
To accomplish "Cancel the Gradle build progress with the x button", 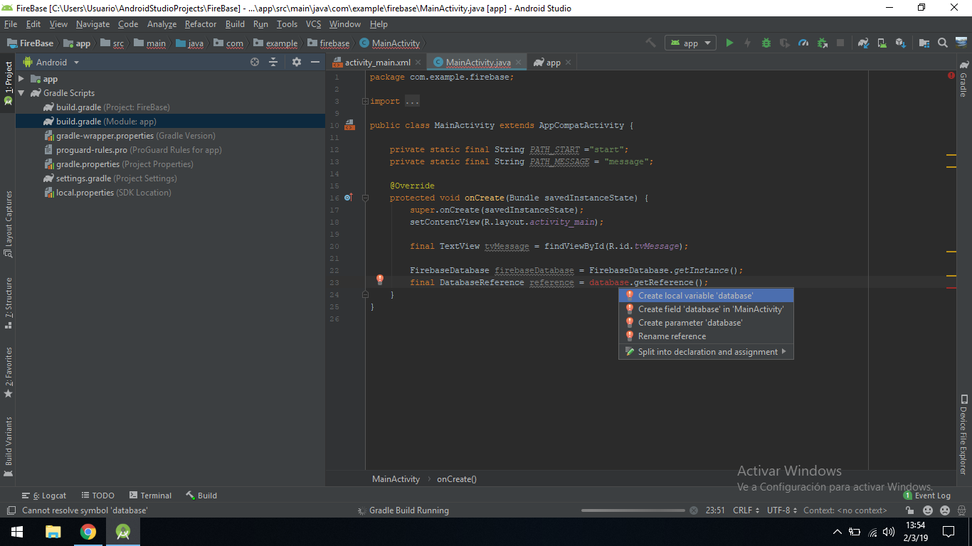I will coord(694,510).
